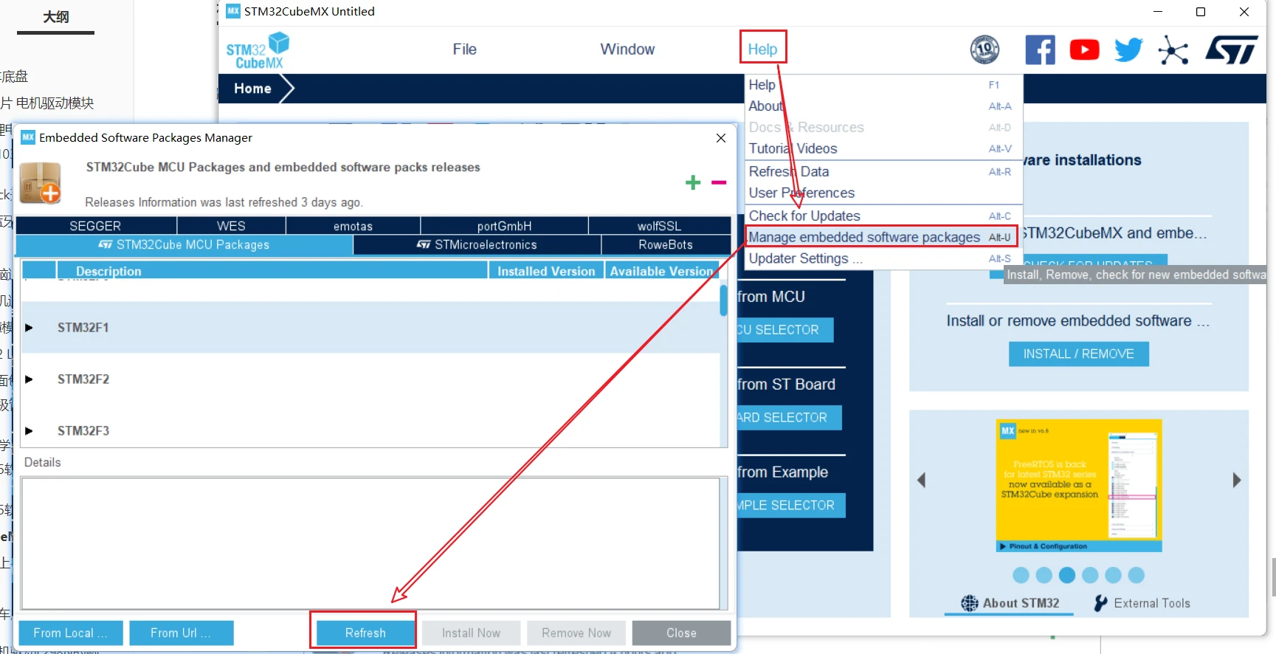
Task: Click the Refresh button
Action: [x=365, y=633]
